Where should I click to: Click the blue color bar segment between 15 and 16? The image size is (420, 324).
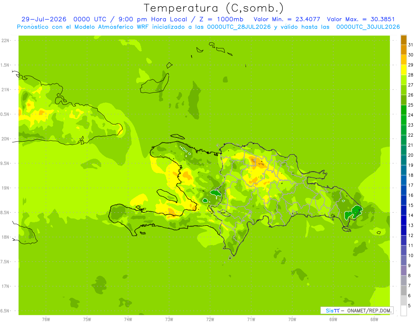[x=404, y=200]
